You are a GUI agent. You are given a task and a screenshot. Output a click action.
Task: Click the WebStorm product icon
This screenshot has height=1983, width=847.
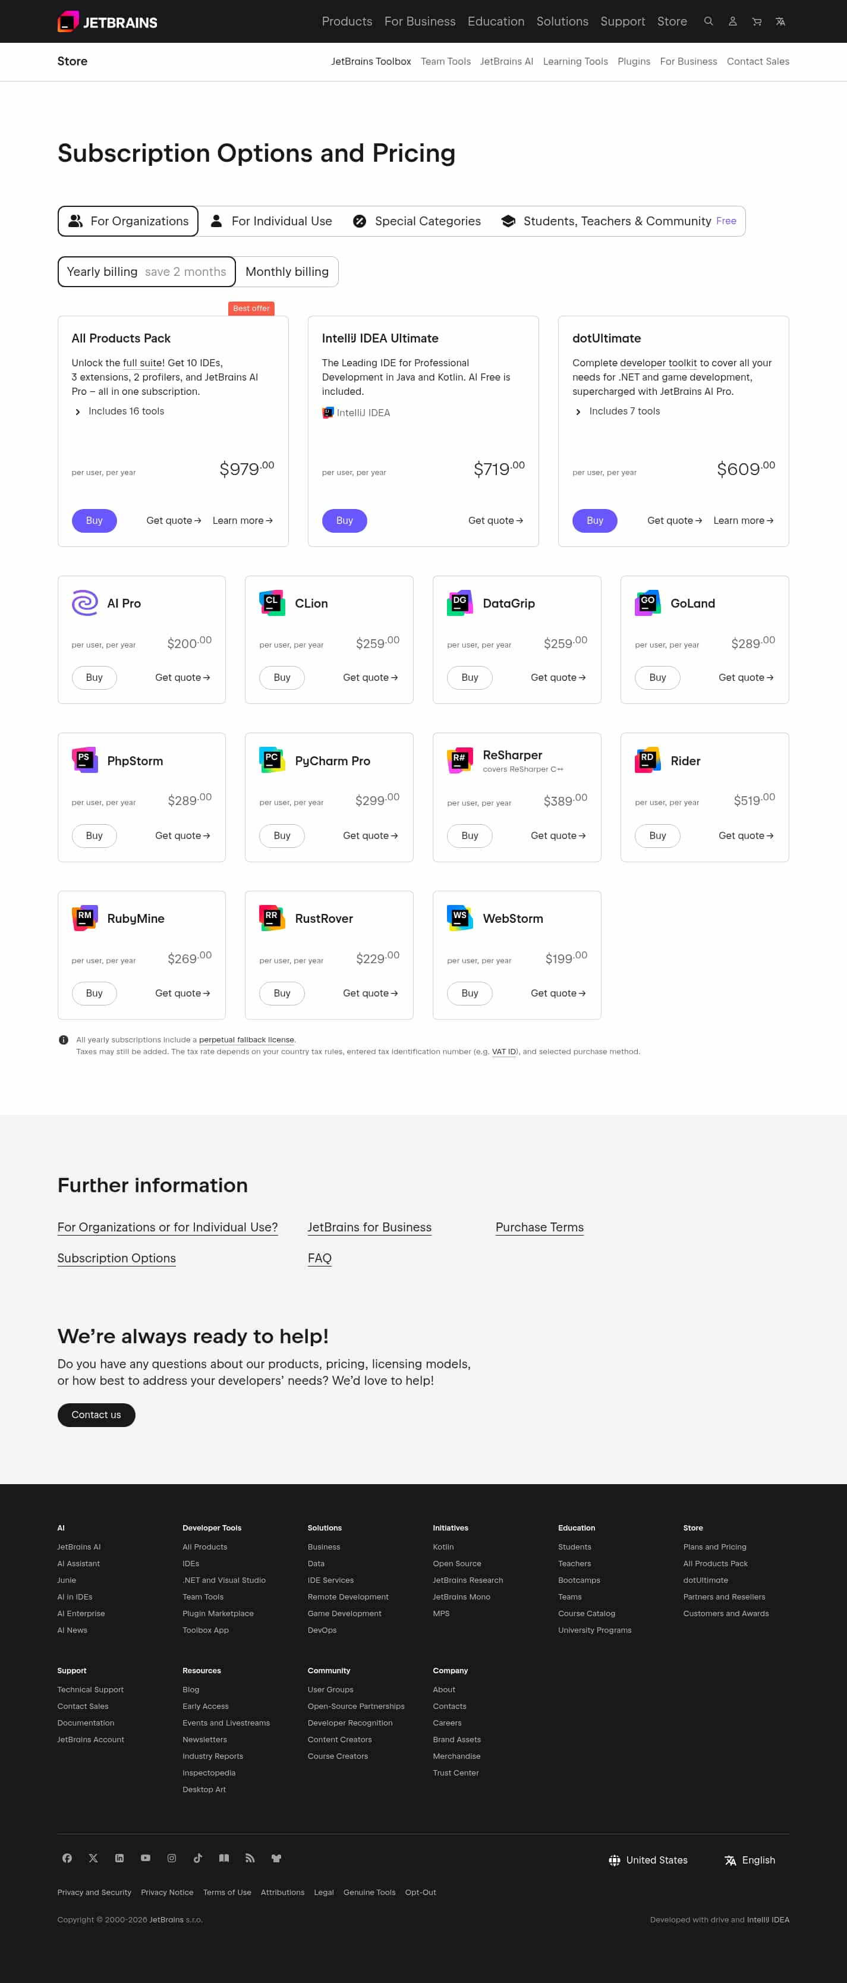pos(460,919)
